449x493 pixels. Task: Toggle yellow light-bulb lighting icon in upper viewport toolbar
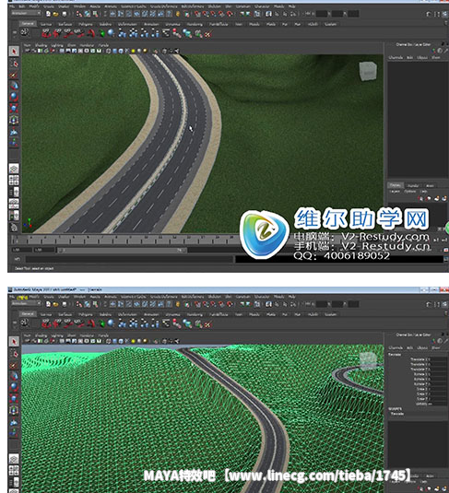[x=133, y=51]
